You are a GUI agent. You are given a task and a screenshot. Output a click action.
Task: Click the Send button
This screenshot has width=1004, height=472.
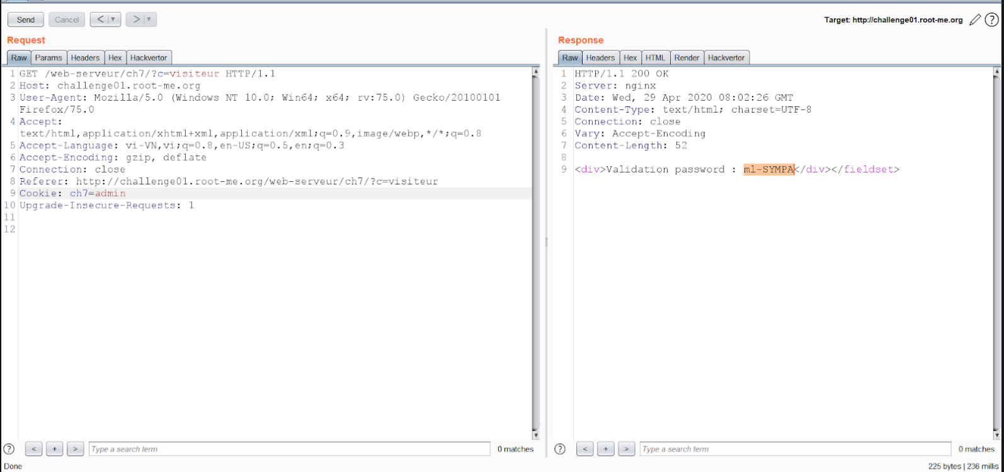[x=26, y=20]
